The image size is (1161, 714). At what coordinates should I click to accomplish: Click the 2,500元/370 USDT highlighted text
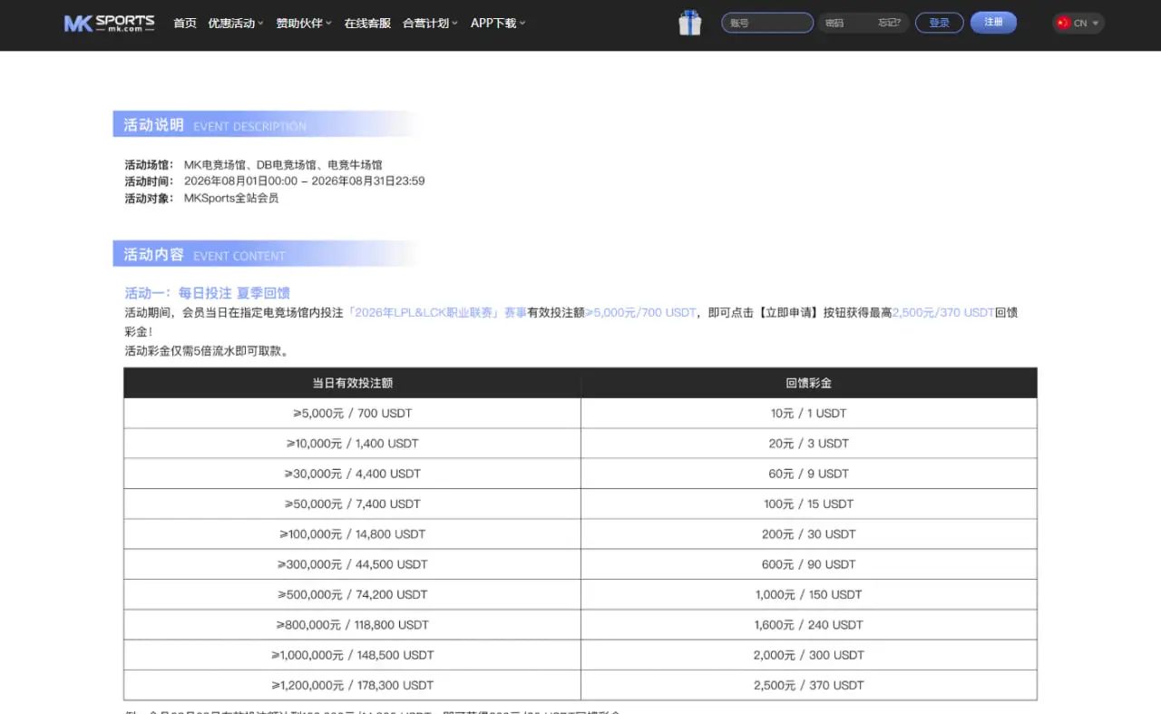[x=943, y=312]
